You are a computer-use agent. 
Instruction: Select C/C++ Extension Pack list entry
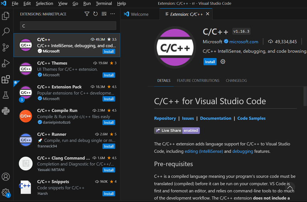67,92
